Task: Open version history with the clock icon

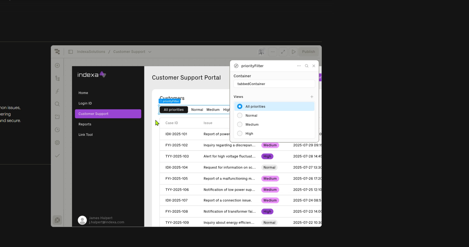Action: [57, 130]
